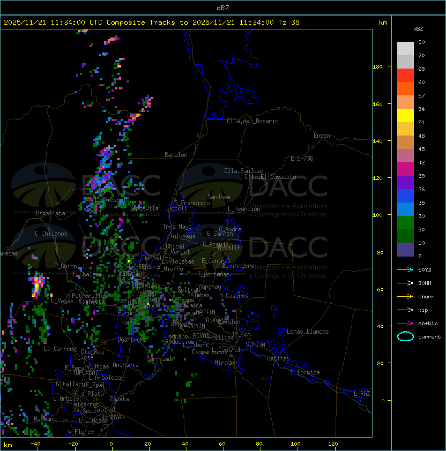
Task: Click the lightest gray 70-80 dBZ swatch
Action: click(x=405, y=49)
